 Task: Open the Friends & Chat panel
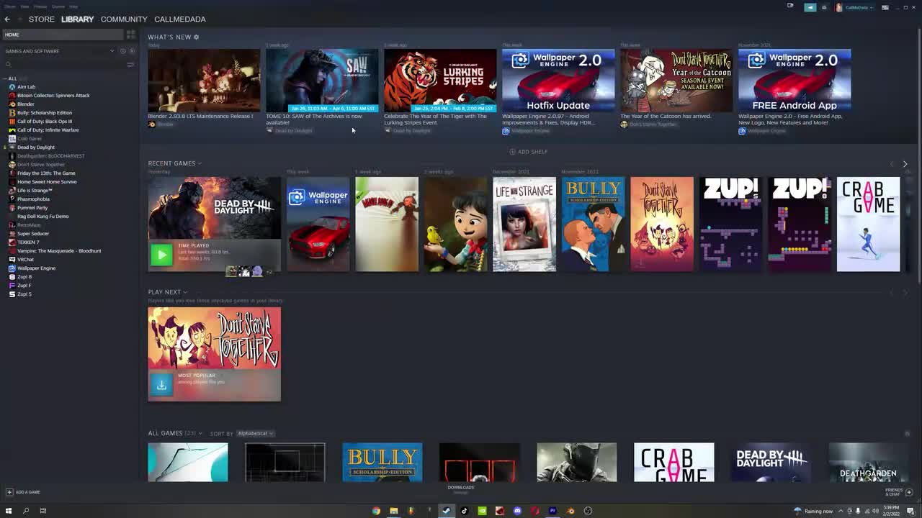[x=894, y=492]
